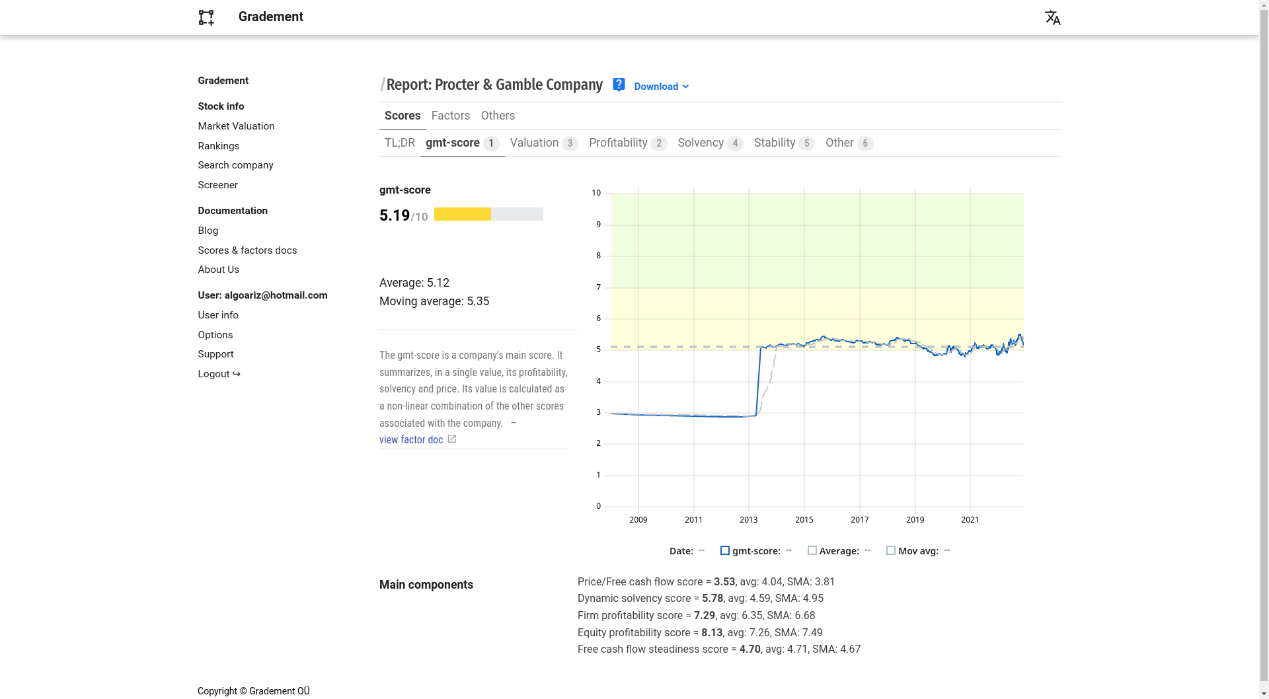Click the Gradement sidebar heading
Image resolution: width=1269 pixels, height=699 pixels.
[x=223, y=81]
